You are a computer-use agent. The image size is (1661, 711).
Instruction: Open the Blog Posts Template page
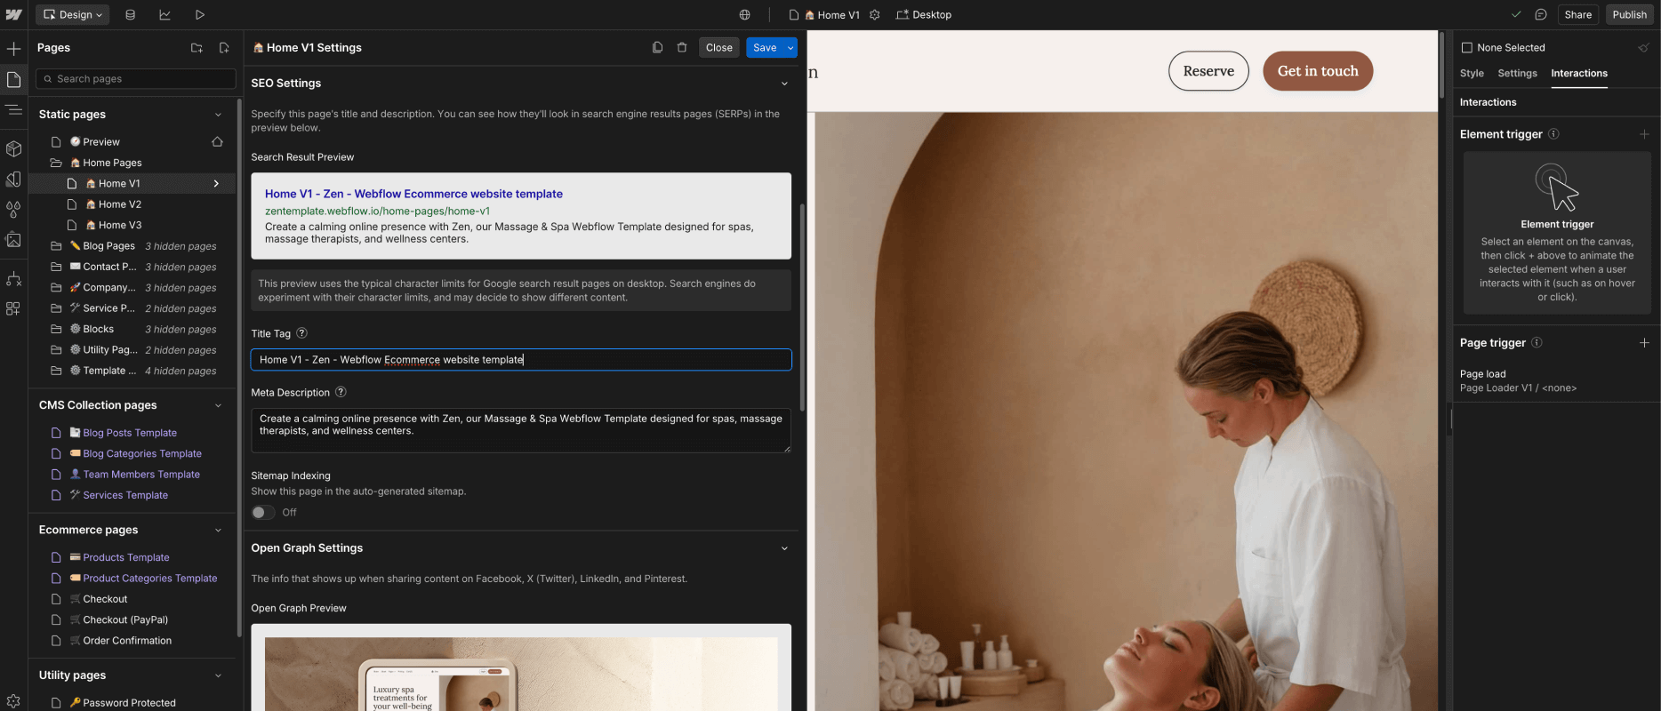click(130, 433)
